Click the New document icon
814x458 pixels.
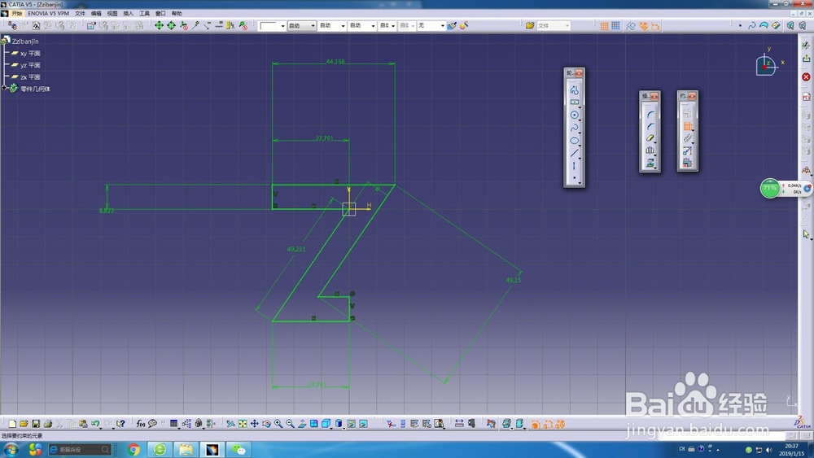(12, 424)
